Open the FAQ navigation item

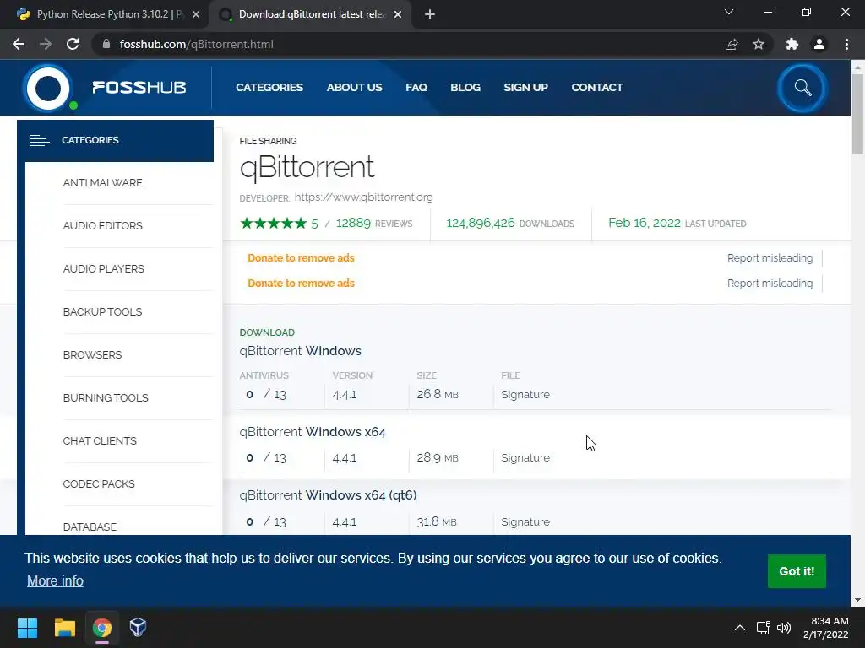416,88
